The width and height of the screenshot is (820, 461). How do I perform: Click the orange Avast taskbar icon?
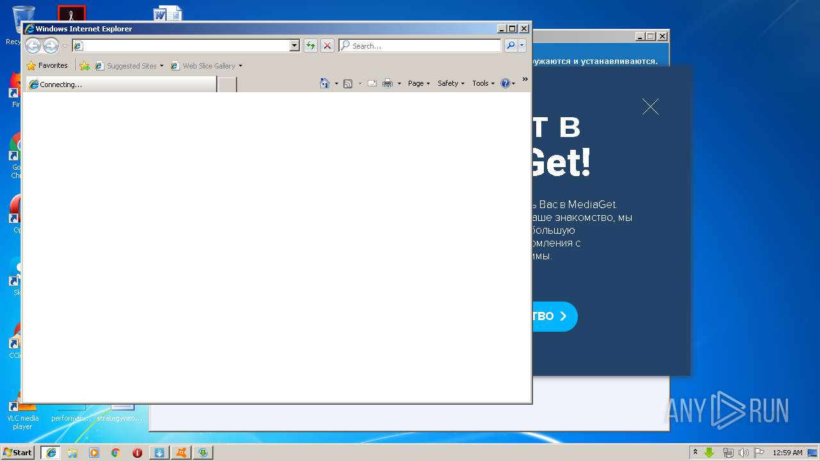pyautogui.click(x=181, y=453)
